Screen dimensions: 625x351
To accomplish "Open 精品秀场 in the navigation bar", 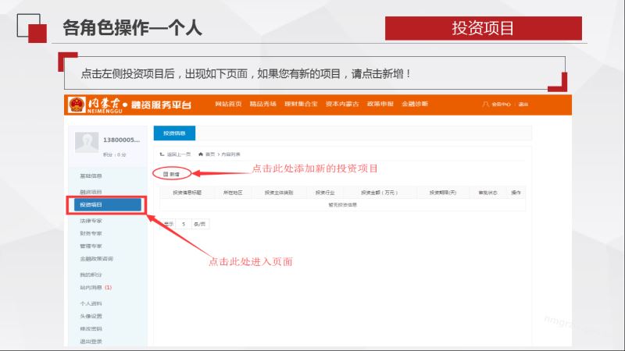I will point(263,104).
